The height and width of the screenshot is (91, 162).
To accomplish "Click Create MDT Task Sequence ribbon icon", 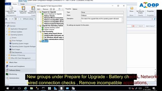I will click(11, 10).
